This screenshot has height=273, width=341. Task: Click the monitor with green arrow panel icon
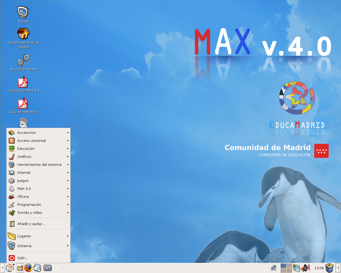point(296,268)
